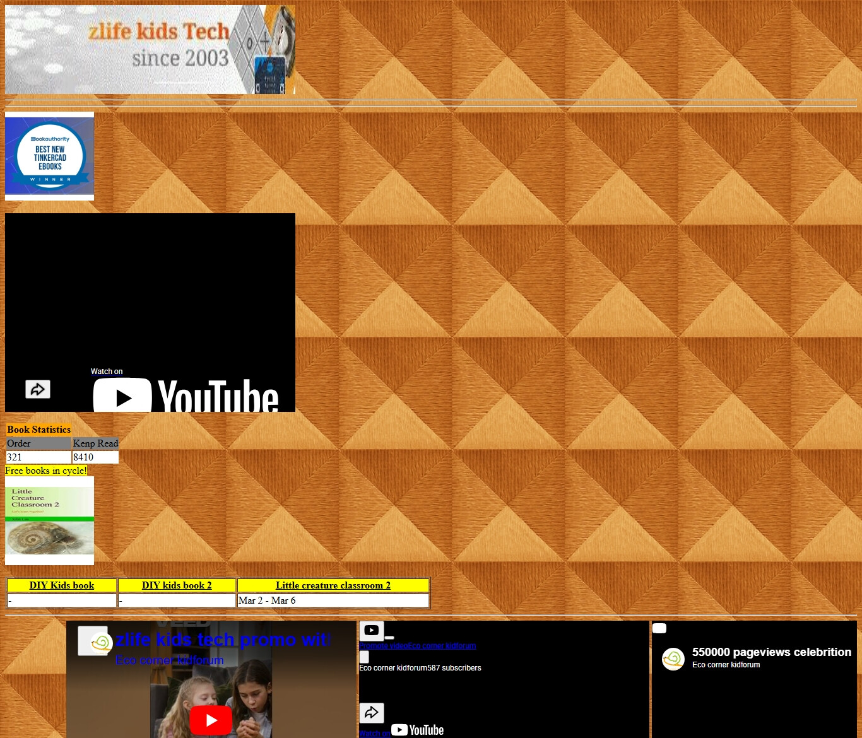Viewport: 862px width, 738px height.
Task: Open the DIY Kids book link
Action: tap(62, 585)
